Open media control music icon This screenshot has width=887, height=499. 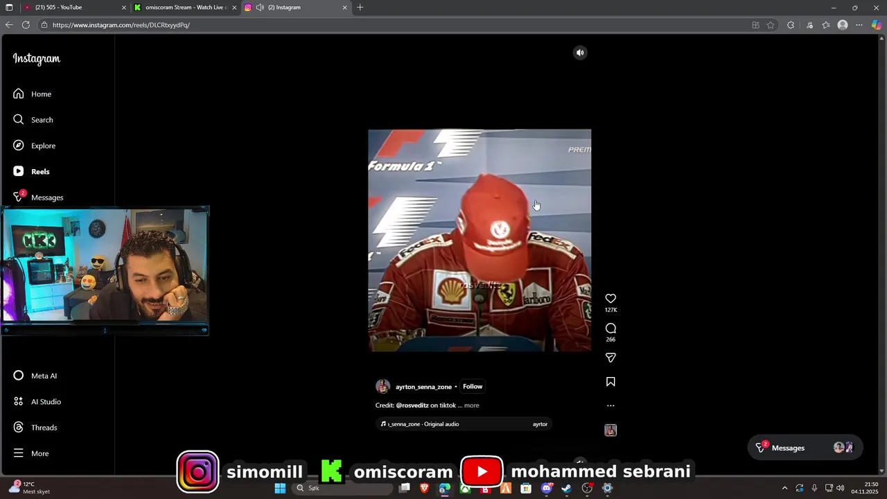click(809, 25)
